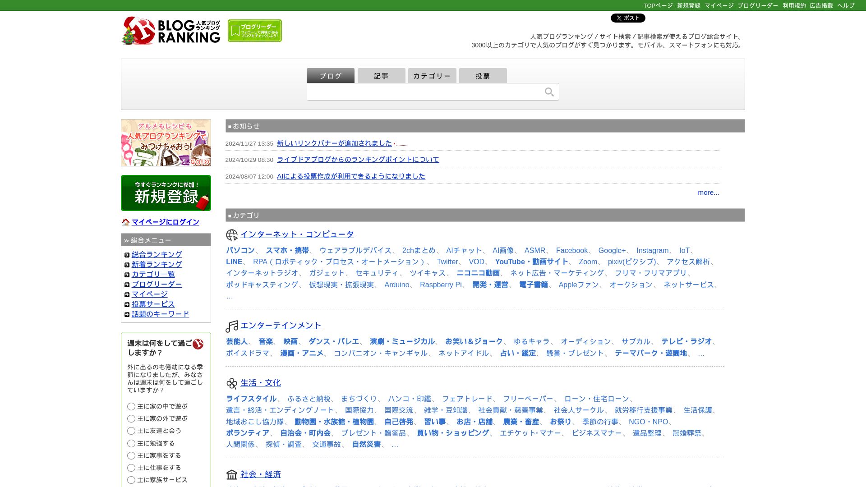Click the Blog Ranking logo
The height and width of the screenshot is (487, 866).
click(171, 31)
